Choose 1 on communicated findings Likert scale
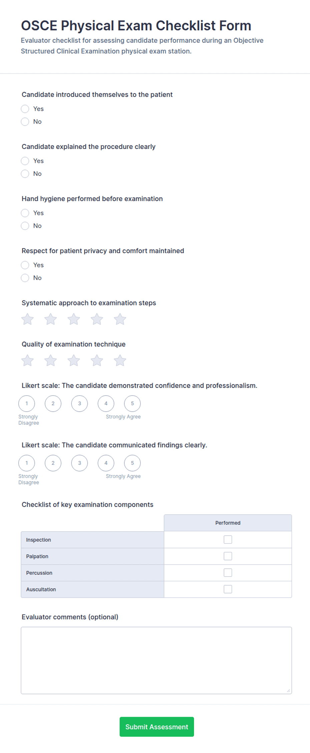 click(27, 463)
